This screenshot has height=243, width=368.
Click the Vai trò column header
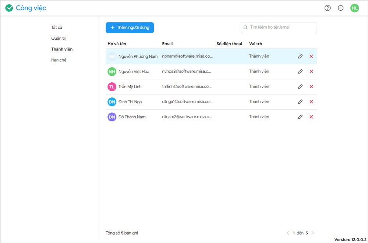pos(255,44)
